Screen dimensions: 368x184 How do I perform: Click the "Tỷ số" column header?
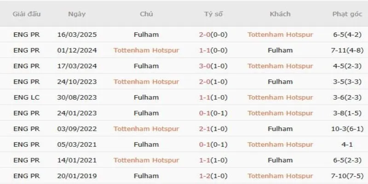213,14
